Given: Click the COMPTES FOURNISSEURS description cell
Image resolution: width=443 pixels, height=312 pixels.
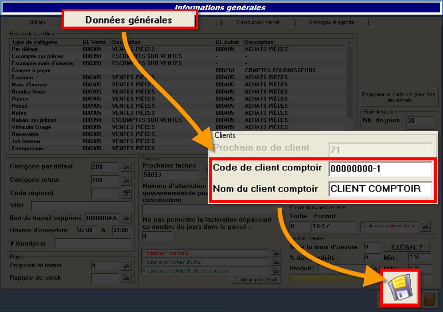Looking at the screenshot, I should coord(280,70).
